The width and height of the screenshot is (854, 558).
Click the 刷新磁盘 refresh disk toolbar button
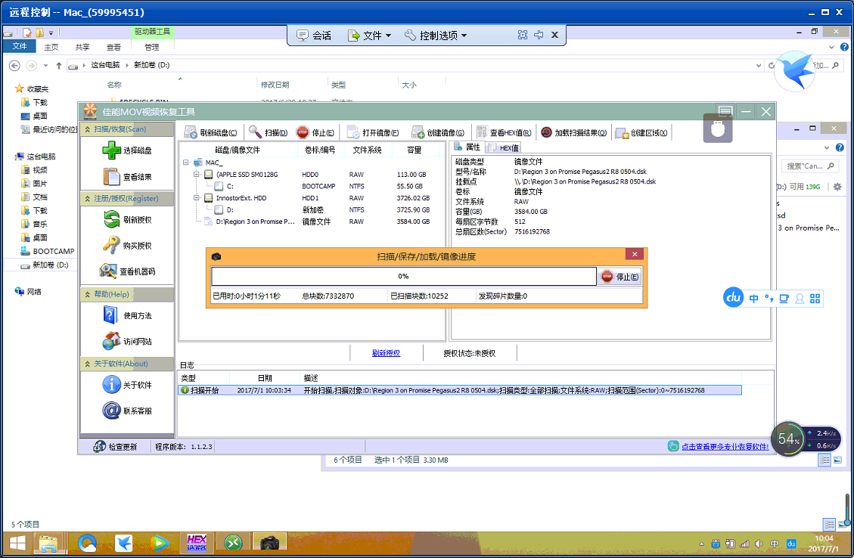(x=210, y=132)
